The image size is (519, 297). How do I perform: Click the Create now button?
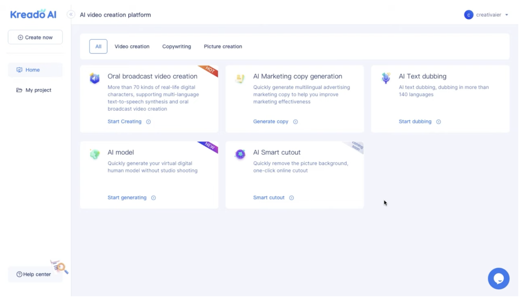[x=35, y=37]
